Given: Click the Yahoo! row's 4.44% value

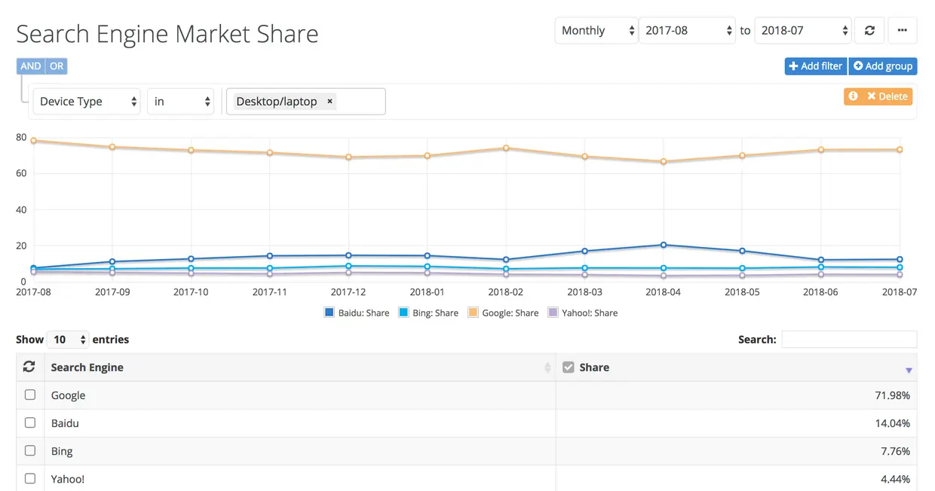Looking at the screenshot, I should point(896,479).
